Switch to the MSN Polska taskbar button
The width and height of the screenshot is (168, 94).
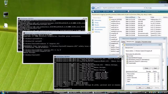tap(122, 92)
